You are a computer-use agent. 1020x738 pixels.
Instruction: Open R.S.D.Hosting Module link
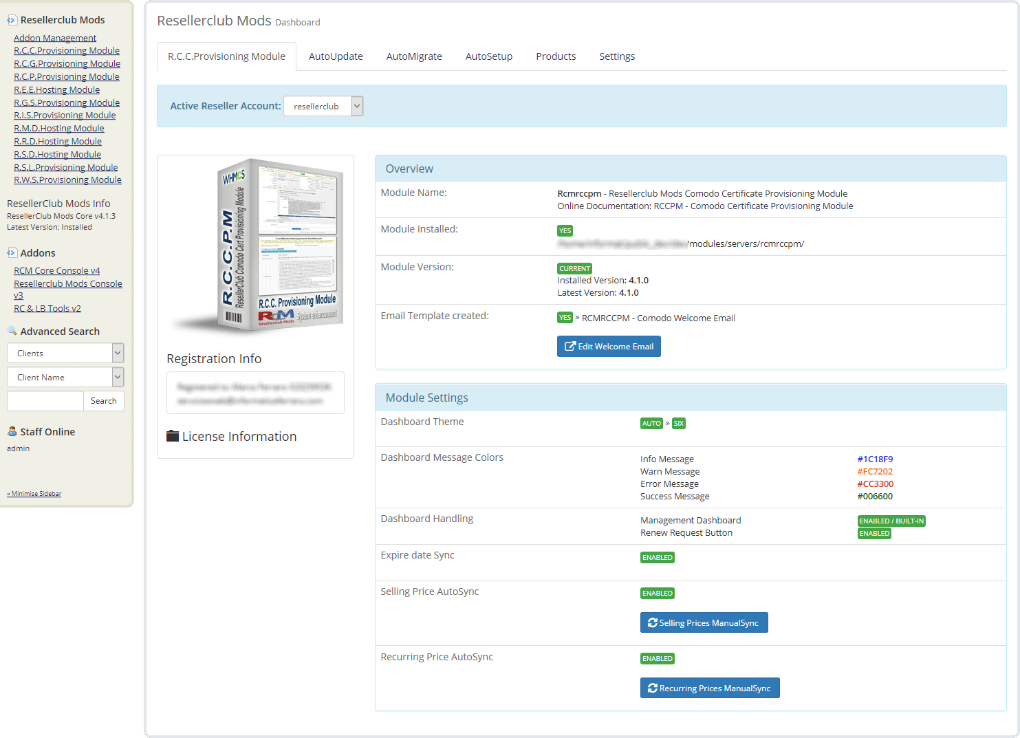(x=57, y=154)
